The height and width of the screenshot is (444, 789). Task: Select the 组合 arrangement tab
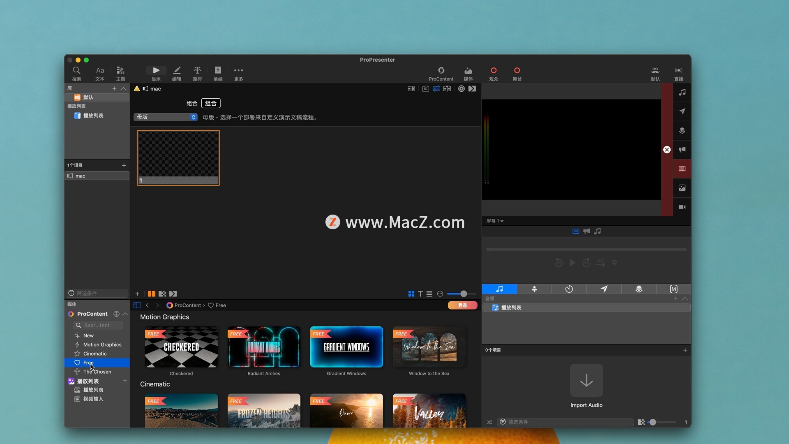click(211, 103)
